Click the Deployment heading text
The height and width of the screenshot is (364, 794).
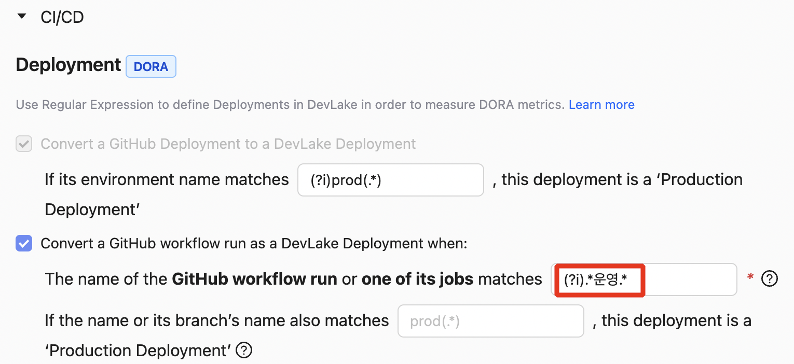(x=69, y=65)
